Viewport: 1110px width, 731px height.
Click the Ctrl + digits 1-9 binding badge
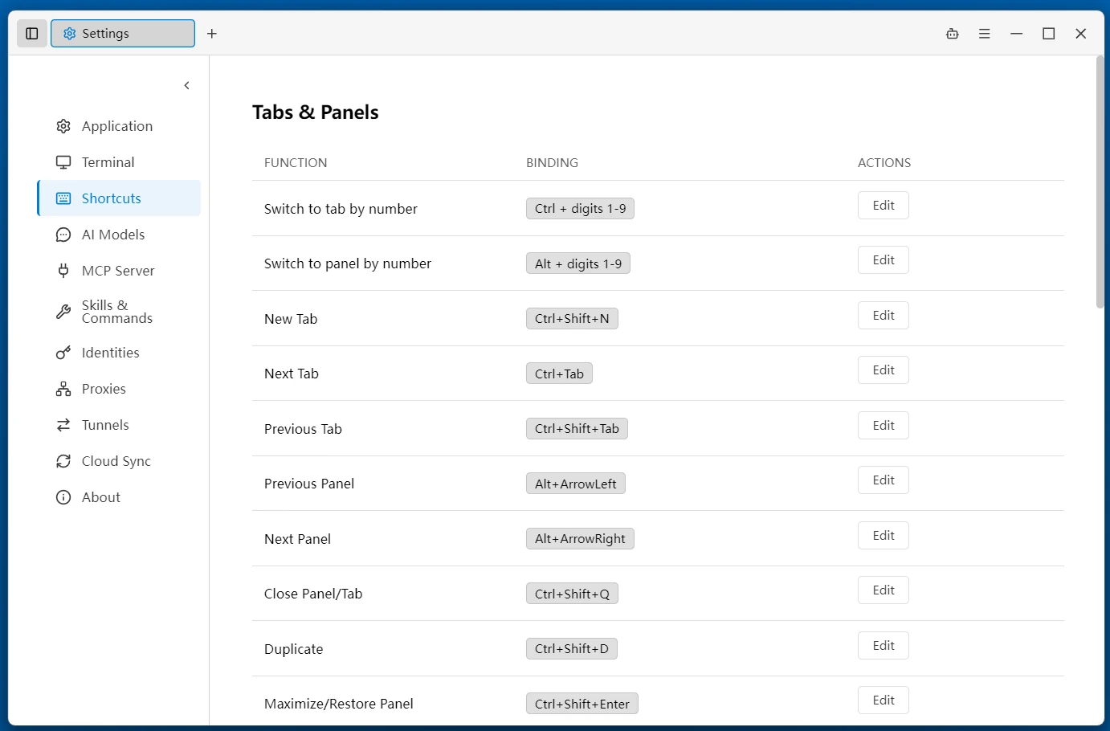[580, 209]
